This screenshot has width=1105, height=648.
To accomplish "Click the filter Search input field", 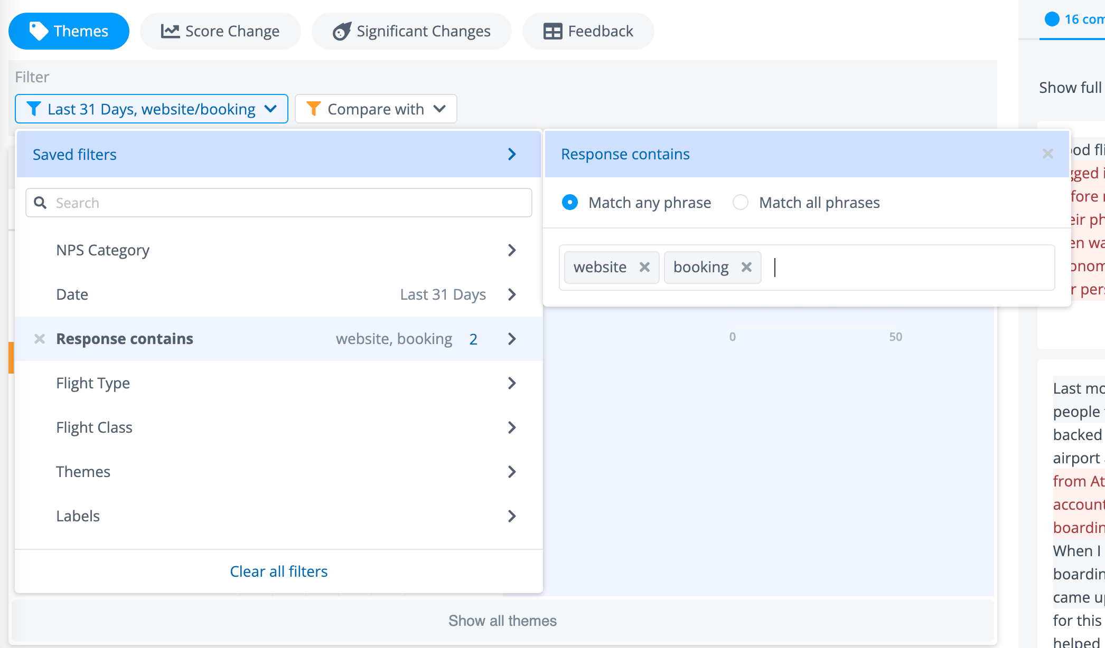I will 291,203.
